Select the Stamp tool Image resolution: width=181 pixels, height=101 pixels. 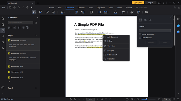point(115,12)
